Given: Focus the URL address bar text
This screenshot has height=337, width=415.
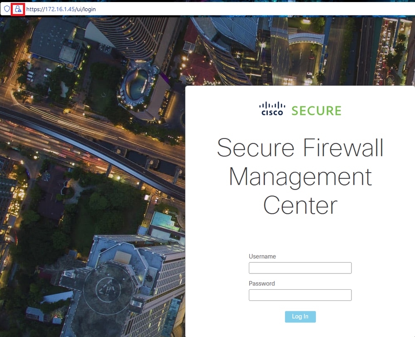Looking at the screenshot, I should click(61, 9).
